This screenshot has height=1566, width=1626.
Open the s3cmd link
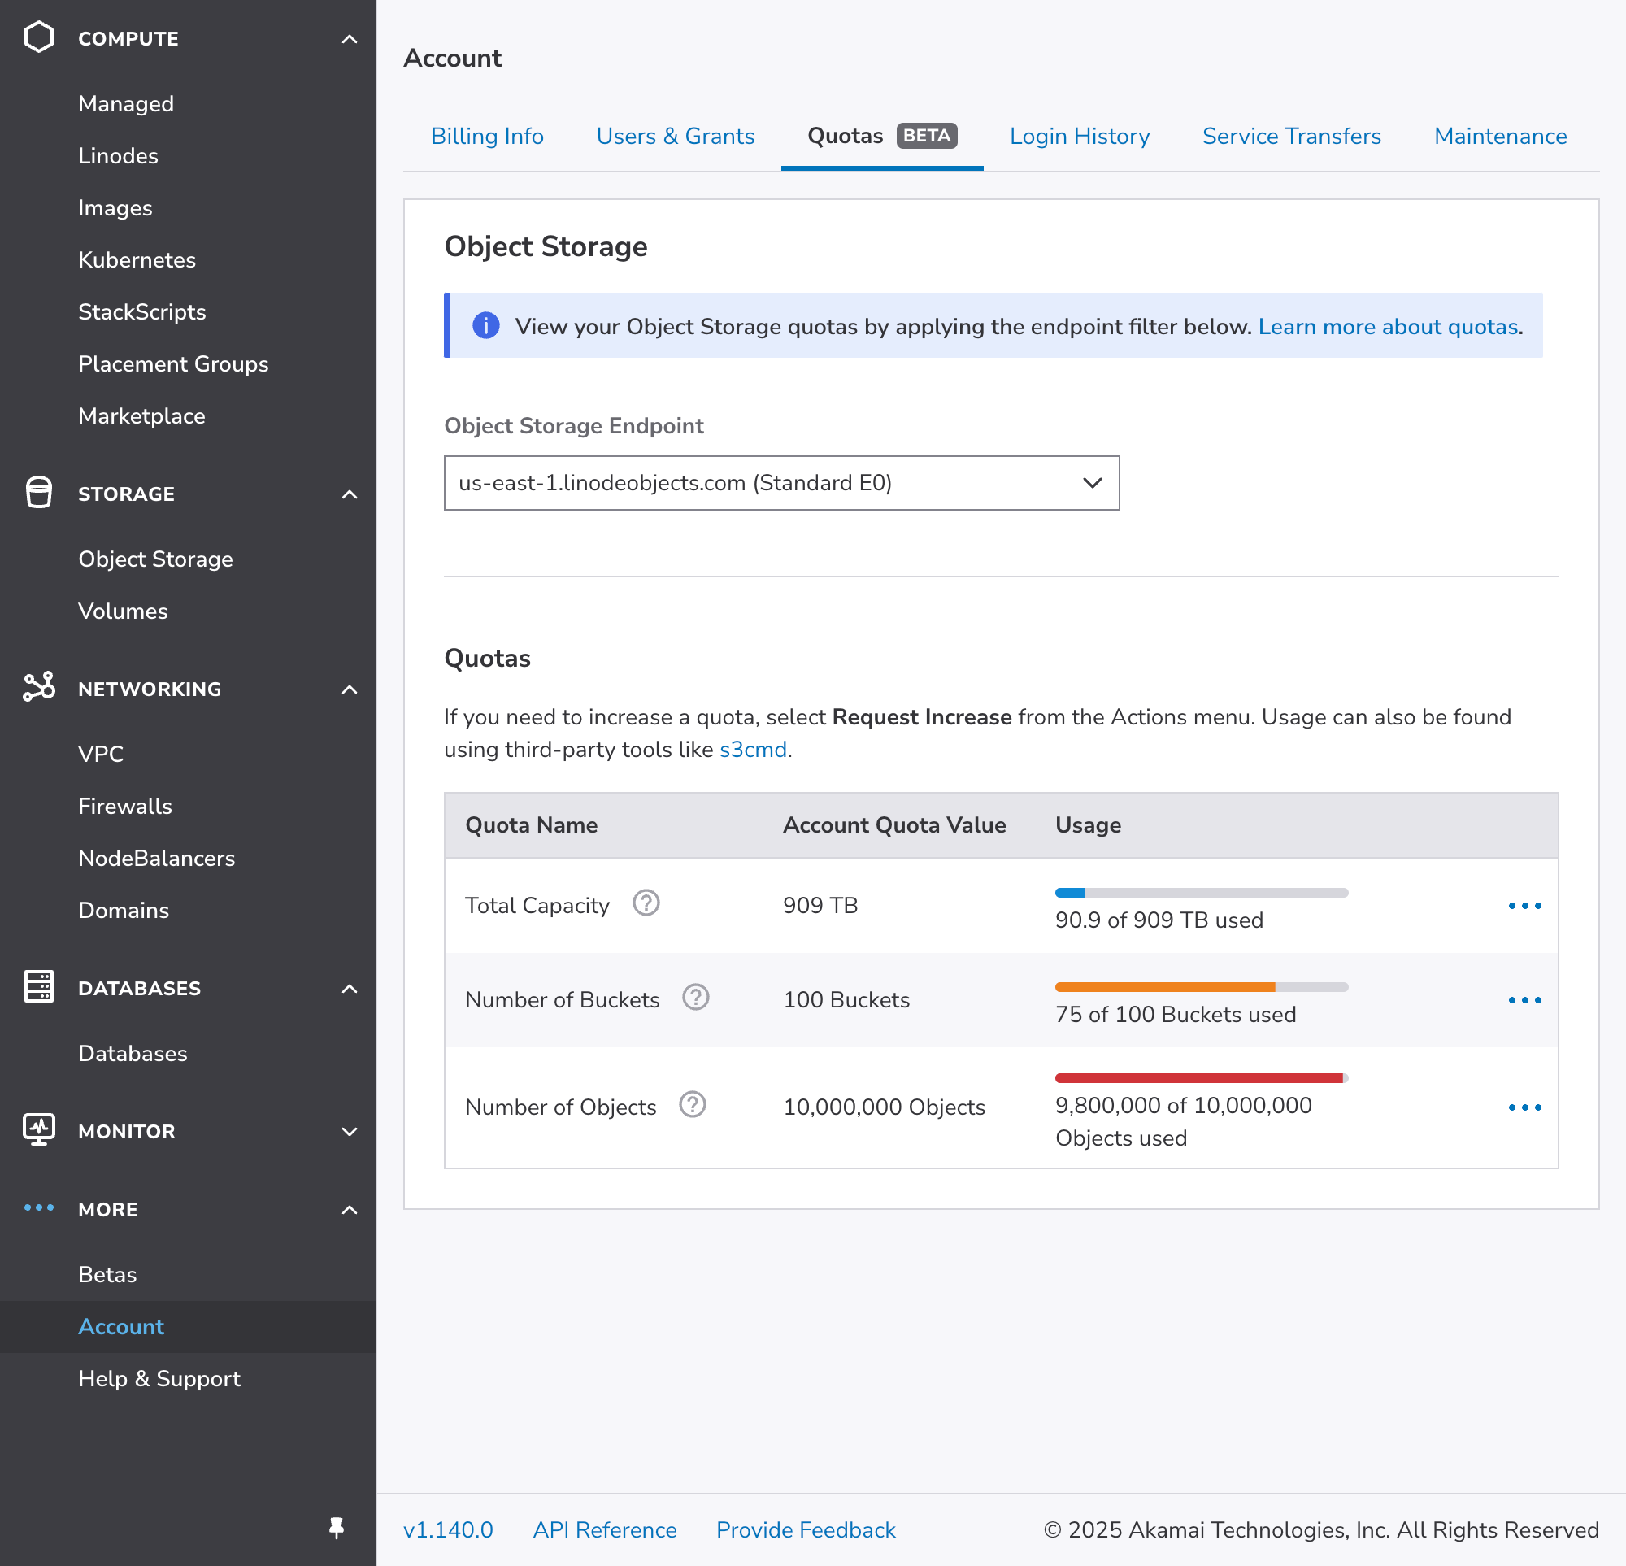coord(753,750)
